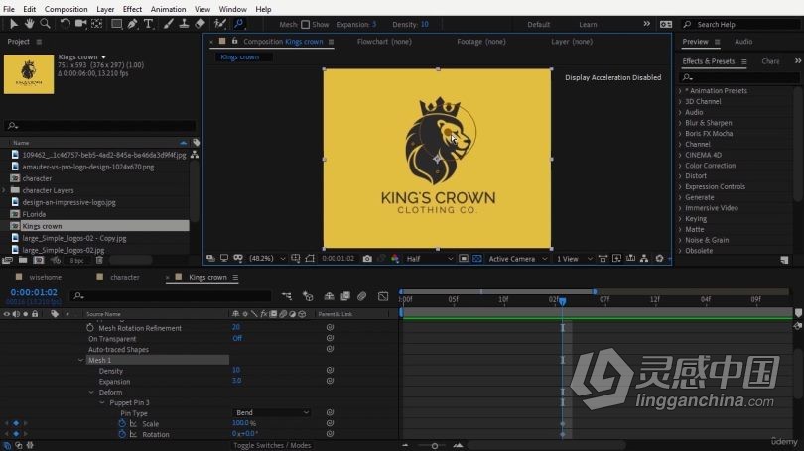The height and width of the screenshot is (451, 804).
Task: Click the shy layers hide icon
Action: tap(329, 296)
